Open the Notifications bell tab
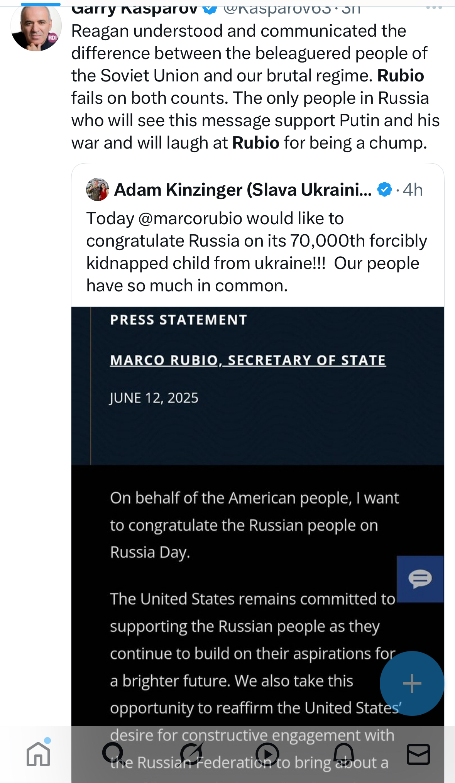This screenshot has height=783, width=455. 343,754
